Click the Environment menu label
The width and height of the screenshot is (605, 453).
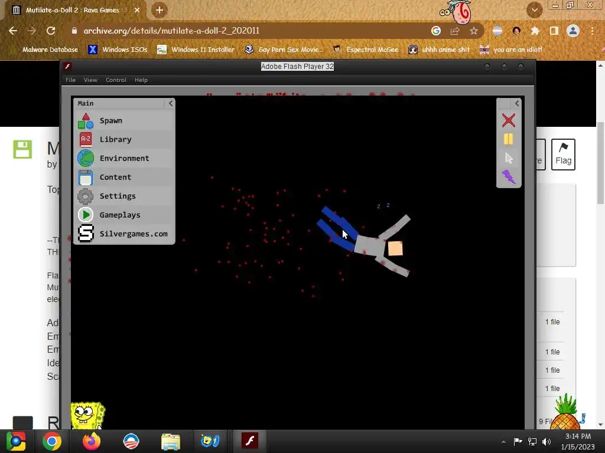125,158
